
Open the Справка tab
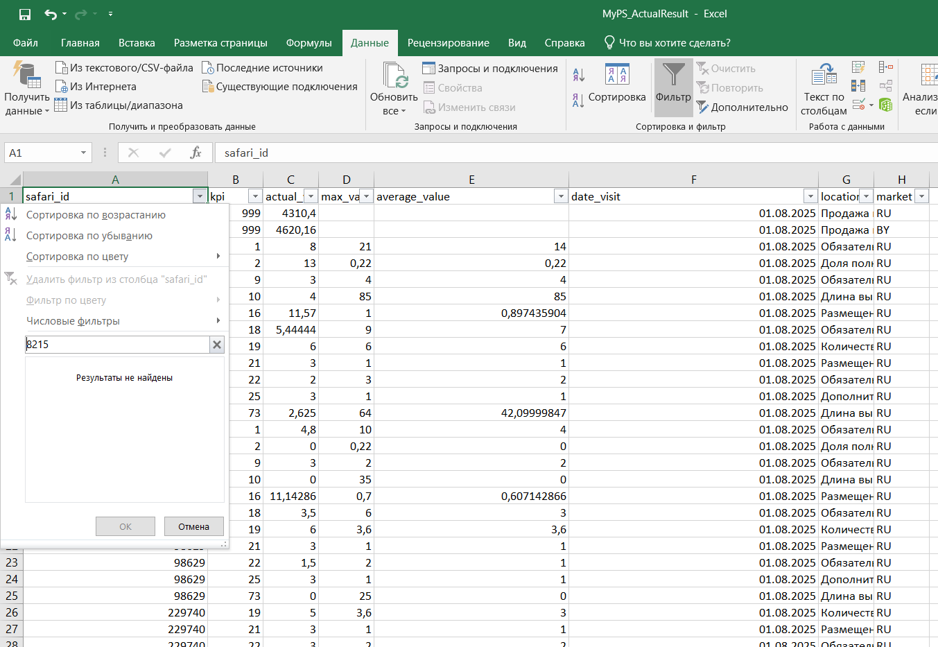(x=565, y=43)
